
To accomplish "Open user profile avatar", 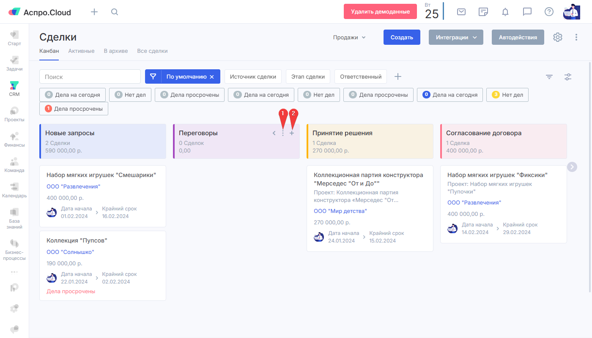I will [x=572, y=12].
